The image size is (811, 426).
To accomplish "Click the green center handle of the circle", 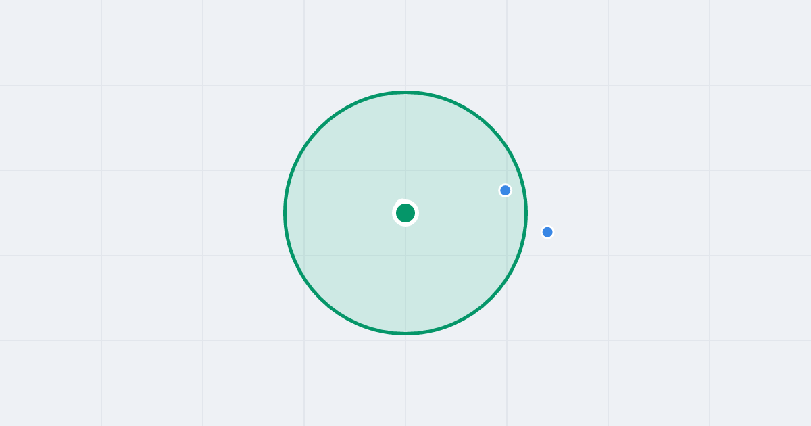I will coord(405,213).
